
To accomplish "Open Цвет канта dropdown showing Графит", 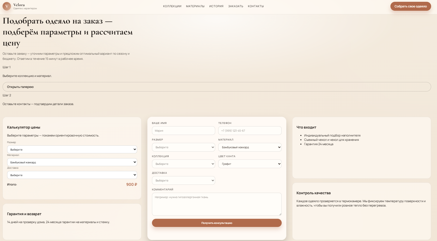I will (250, 164).
